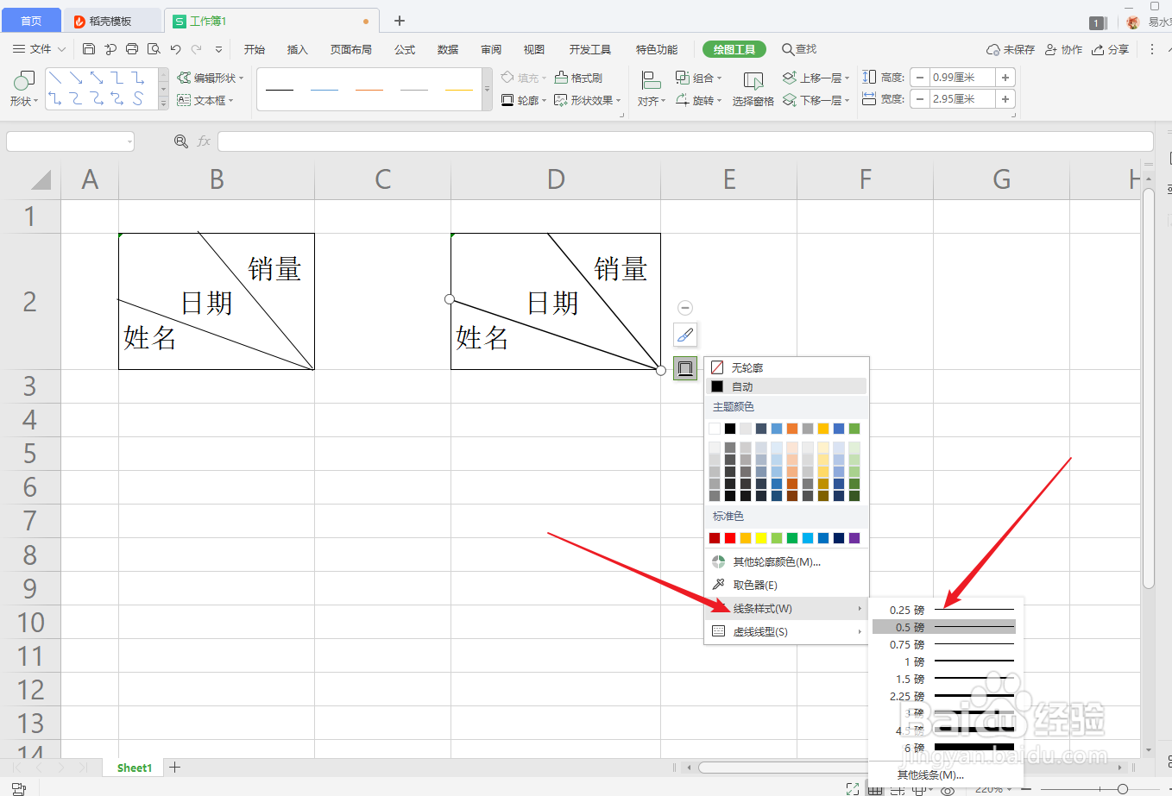Expand quick access toolbar customize arrow
The width and height of the screenshot is (1172, 796).
[x=218, y=49]
